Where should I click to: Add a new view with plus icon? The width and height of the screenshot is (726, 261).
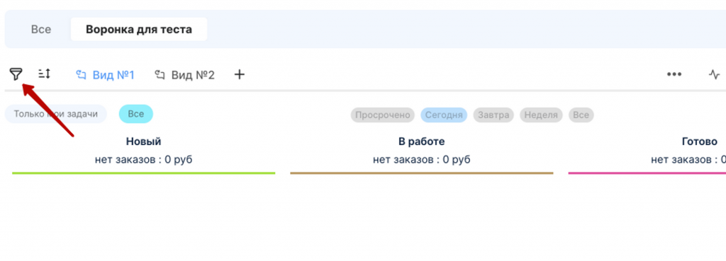[239, 74]
